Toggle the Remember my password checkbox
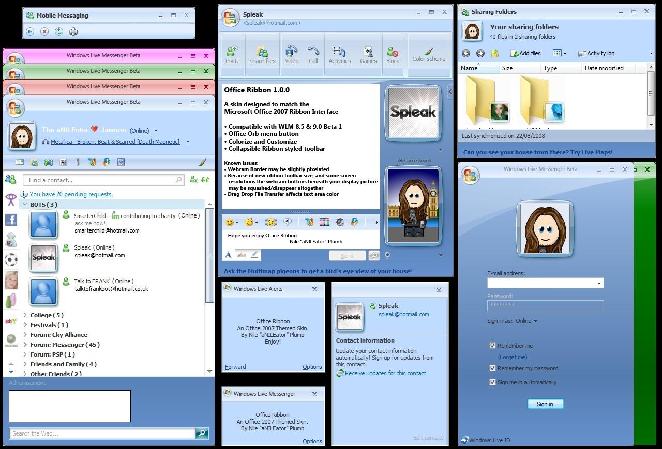662x449 pixels. 492,368
